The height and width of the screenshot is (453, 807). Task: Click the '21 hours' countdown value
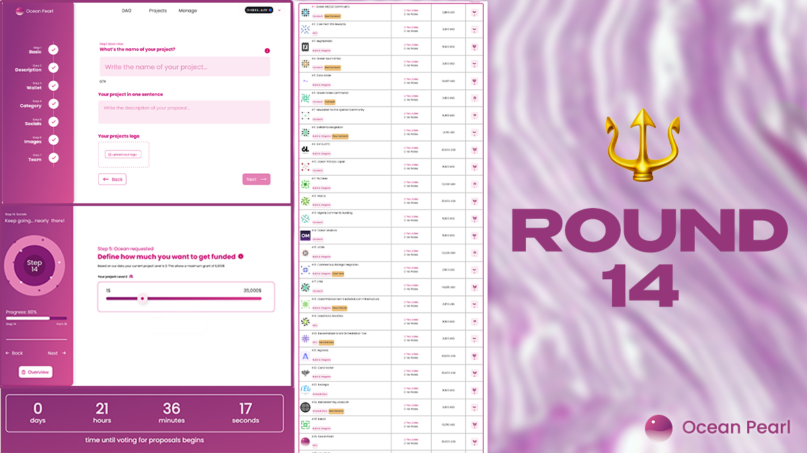pos(102,413)
